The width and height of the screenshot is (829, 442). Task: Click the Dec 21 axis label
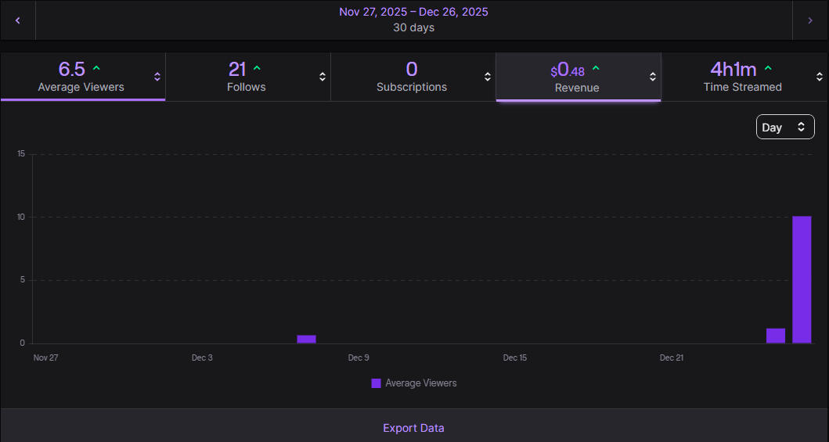(x=672, y=358)
